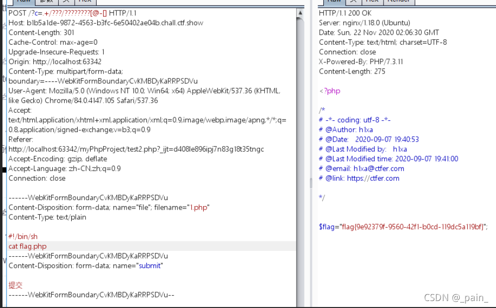Click the request Connection: close header
496x308 pixels.
(37, 178)
